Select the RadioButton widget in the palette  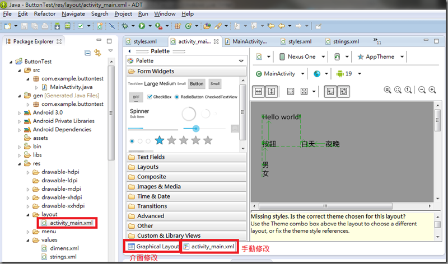click(x=189, y=97)
